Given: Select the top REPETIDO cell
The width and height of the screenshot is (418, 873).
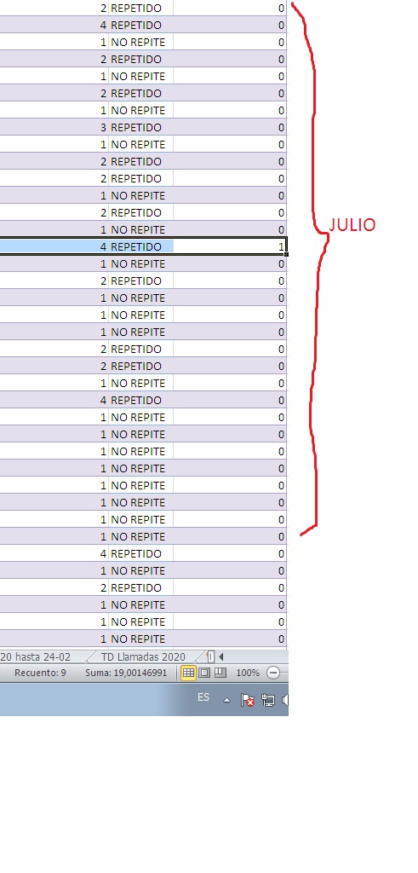Looking at the screenshot, I should [x=140, y=8].
